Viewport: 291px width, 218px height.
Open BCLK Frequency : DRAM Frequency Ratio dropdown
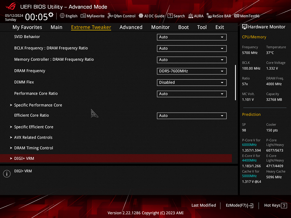[x=191, y=48]
